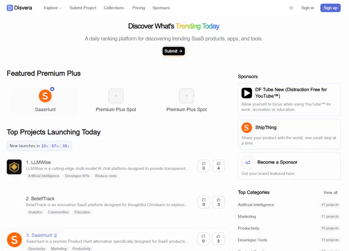Click the SaasHunt label under Featured Premium Plus
This screenshot has width=349, height=251.
[x=45, y=110]
